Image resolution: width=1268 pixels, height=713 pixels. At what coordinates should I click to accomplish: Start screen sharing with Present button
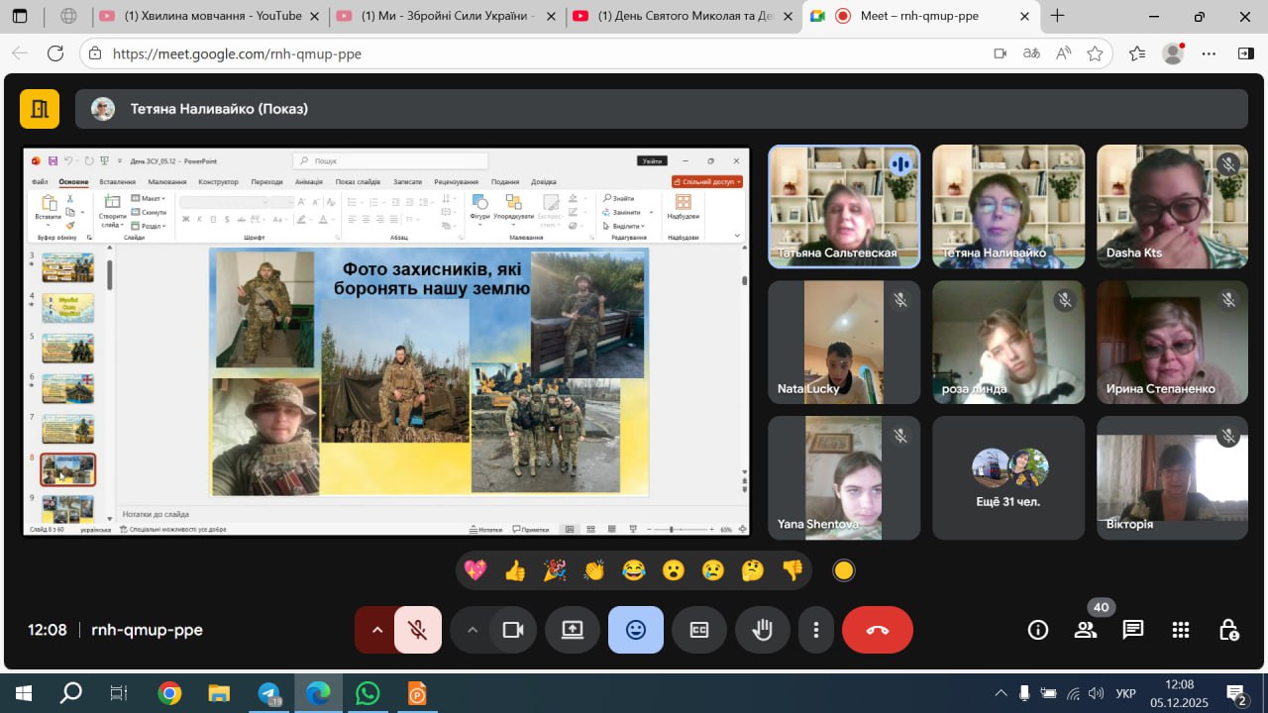point(573,630)
